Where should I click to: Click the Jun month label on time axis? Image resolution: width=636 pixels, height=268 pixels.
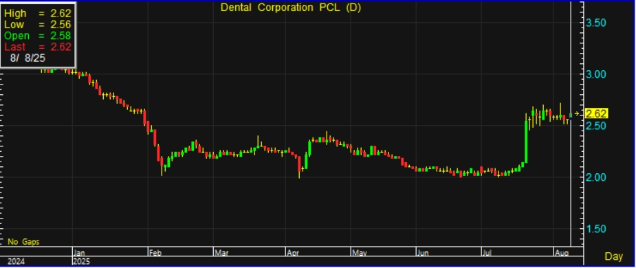click(x=424, y=253)
